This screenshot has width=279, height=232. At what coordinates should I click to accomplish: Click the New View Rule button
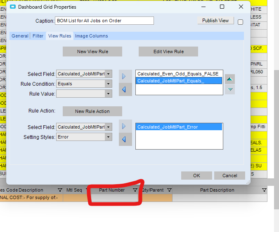pos(92,52)
